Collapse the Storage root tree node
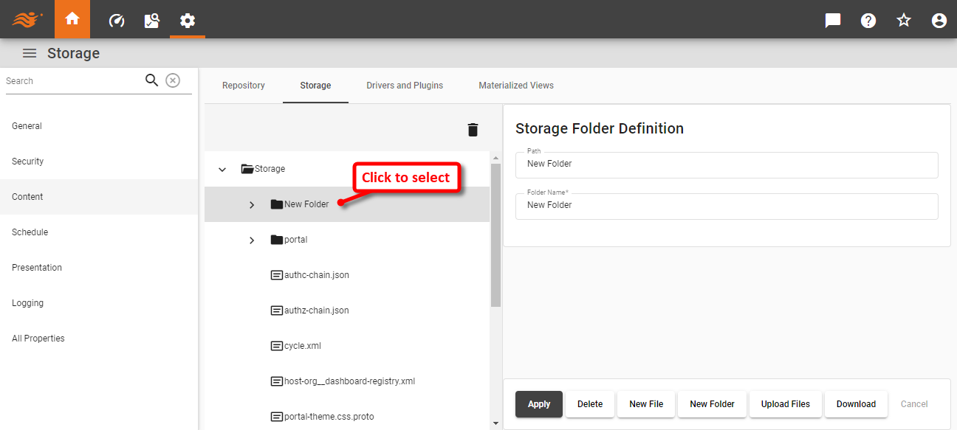The width and height of the screenshot is (957, 430). point(222,169)
